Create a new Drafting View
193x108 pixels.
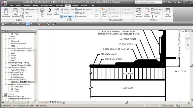click(68, 9)
